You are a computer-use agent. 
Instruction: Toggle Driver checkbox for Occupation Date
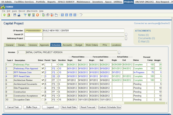43,99
